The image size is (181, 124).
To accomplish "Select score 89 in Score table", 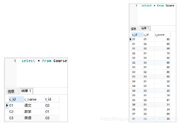I will pos(163,114).
